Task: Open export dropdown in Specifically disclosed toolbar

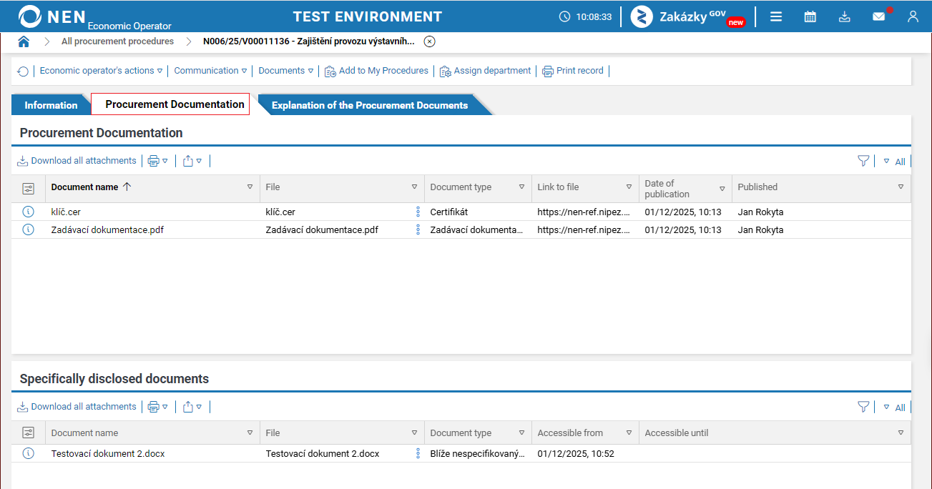Action: click(x=192, y=407)
